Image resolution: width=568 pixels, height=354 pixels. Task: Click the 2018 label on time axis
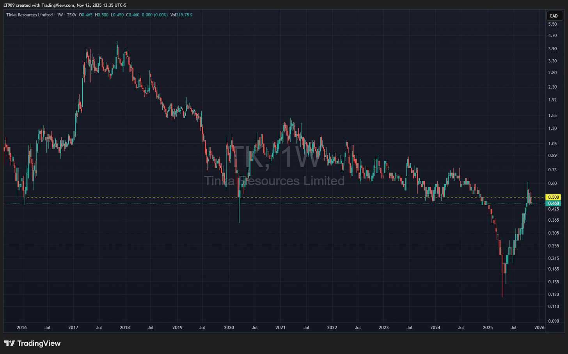coord(125,327)
